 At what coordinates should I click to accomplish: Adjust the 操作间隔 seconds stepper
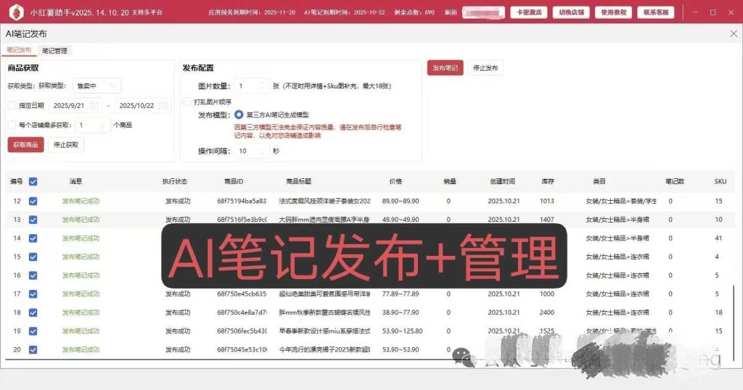click(x=263, y=151)
